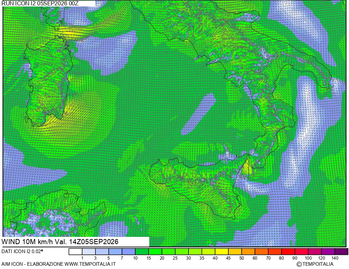The image size is (349, 269).
Task: Click the legend value '20'
Action: click(162, 258)
